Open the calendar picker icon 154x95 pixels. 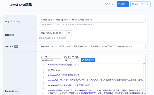point(69,33)
